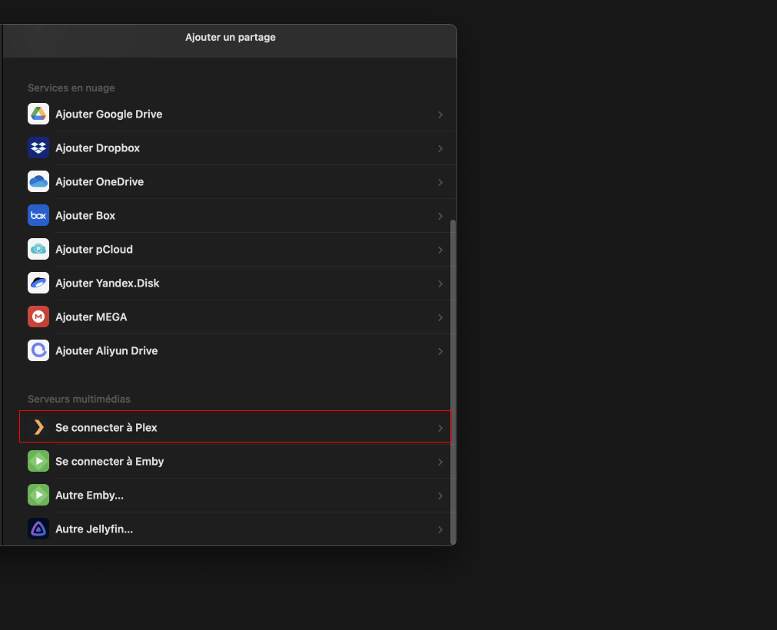Click the vertical scrollbar of the list
Screen dimensions: 777x630
coord(453,382)
